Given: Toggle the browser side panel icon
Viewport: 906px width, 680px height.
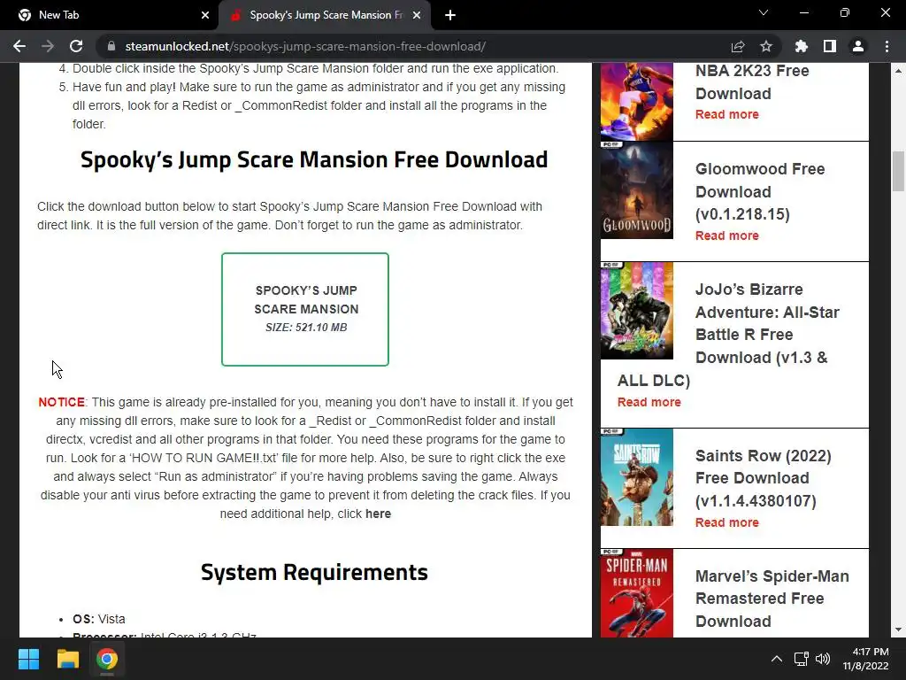Looking at the screenshot, I should [830, 46].
